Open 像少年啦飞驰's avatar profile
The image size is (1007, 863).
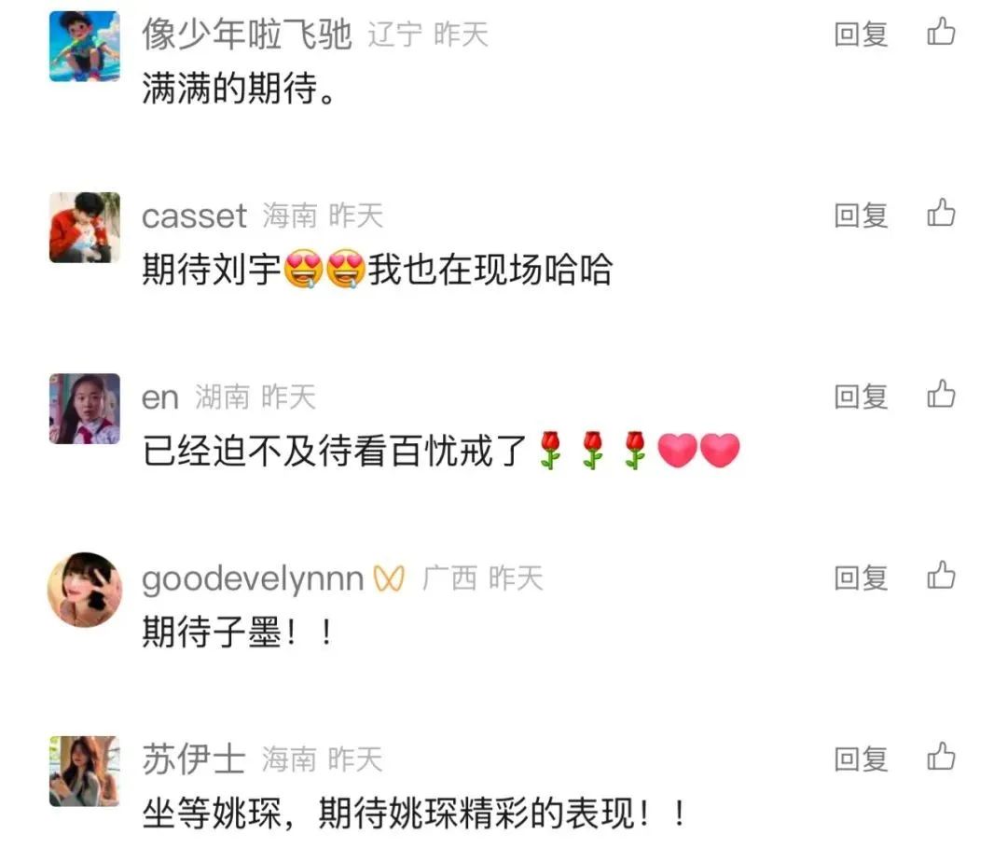click(85, 47)
